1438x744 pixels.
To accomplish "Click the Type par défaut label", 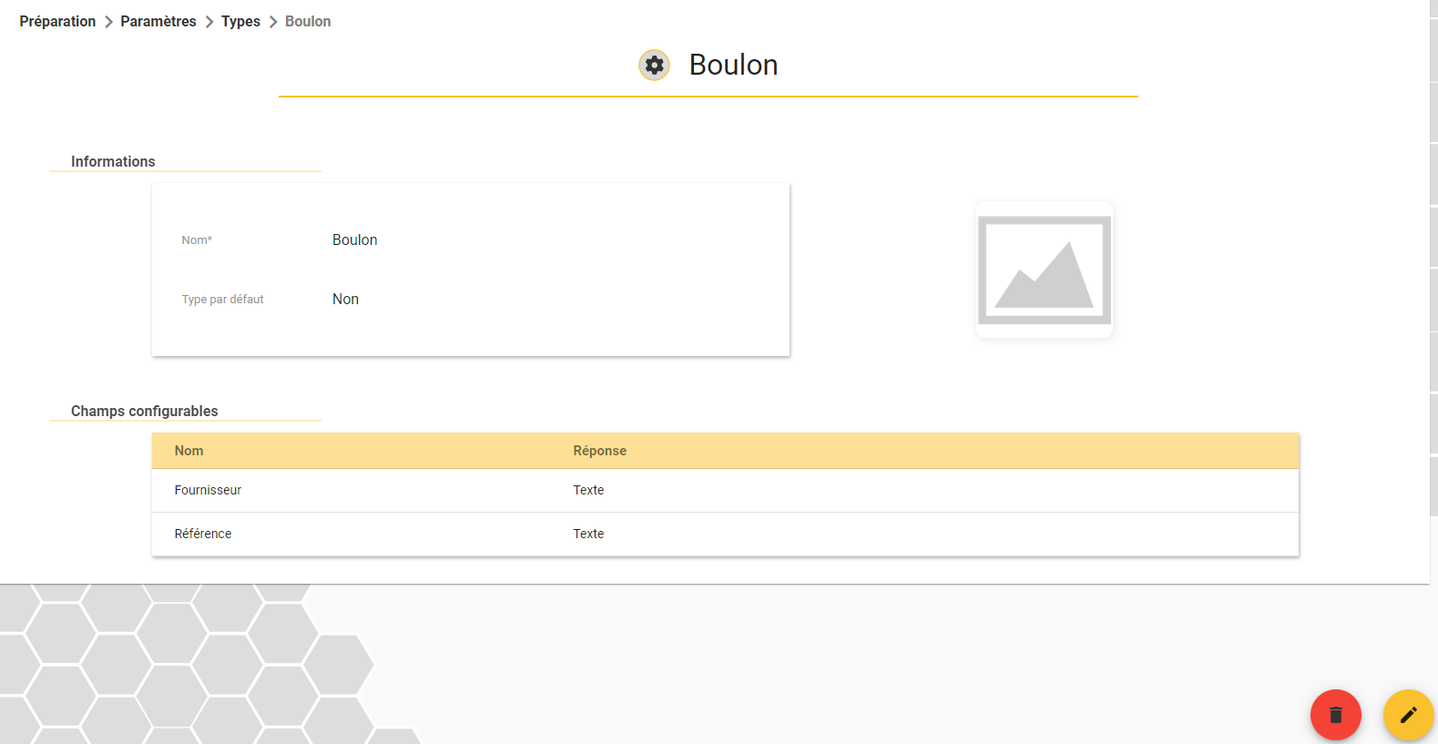I will (222, 299).
